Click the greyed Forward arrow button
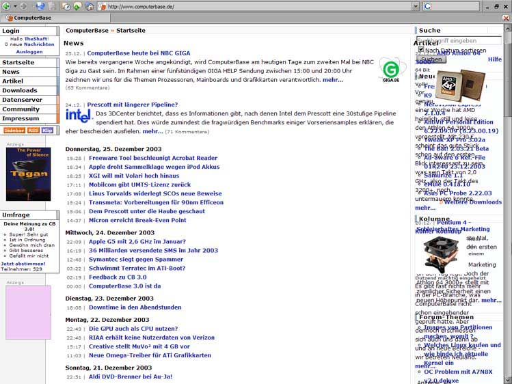 click(x=23, y=6)
